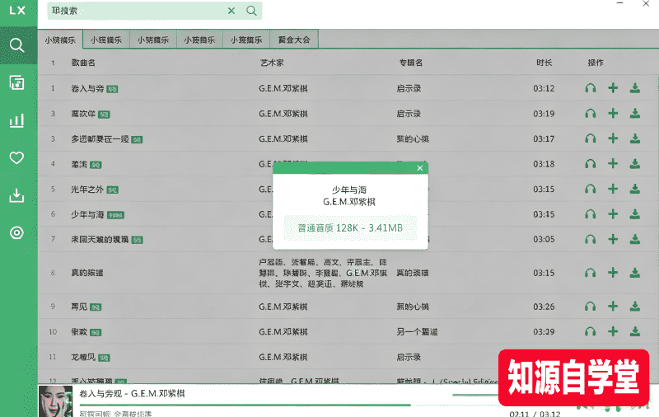Screen dimensions: 659x417
Task: Add the 03:17 song using plus icon
Action: (613, 138)
